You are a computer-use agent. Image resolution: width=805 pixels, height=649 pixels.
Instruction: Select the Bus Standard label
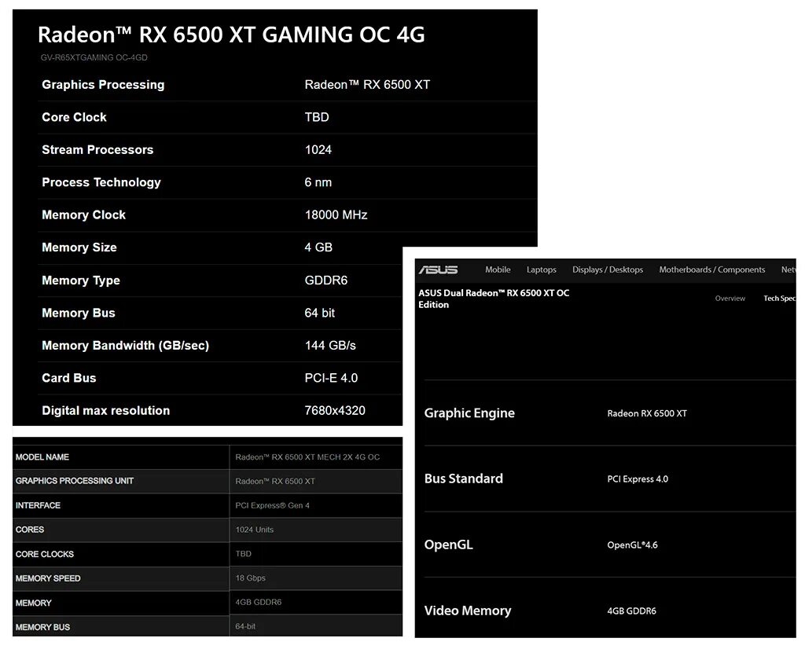click(464, 478)
